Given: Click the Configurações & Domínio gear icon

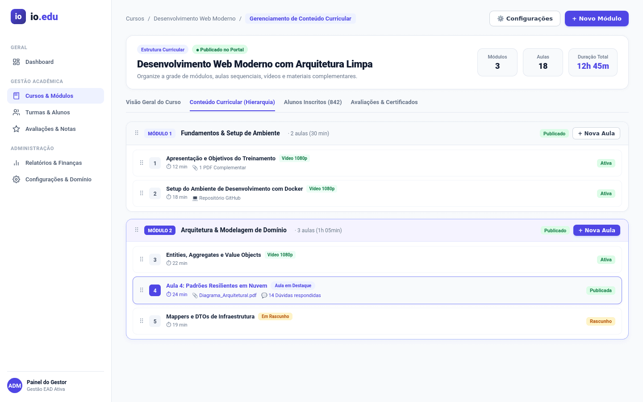Looking at the screenshot, I should [17, 180].
